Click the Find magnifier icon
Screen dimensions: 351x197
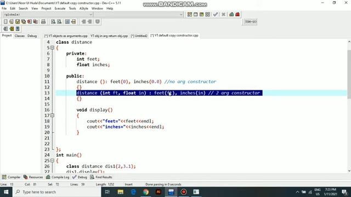[x=53, y=21]
